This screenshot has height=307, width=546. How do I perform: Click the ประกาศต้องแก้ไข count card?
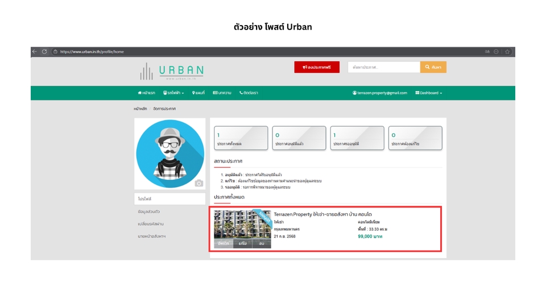[415, 138]
